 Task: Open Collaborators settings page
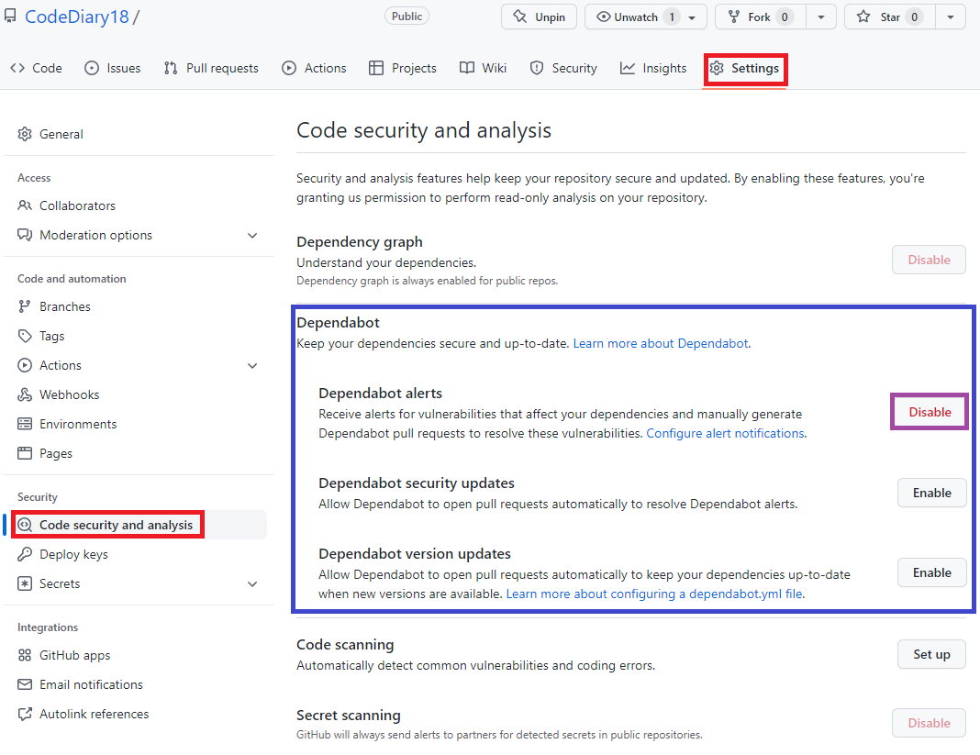click(77, 205)
